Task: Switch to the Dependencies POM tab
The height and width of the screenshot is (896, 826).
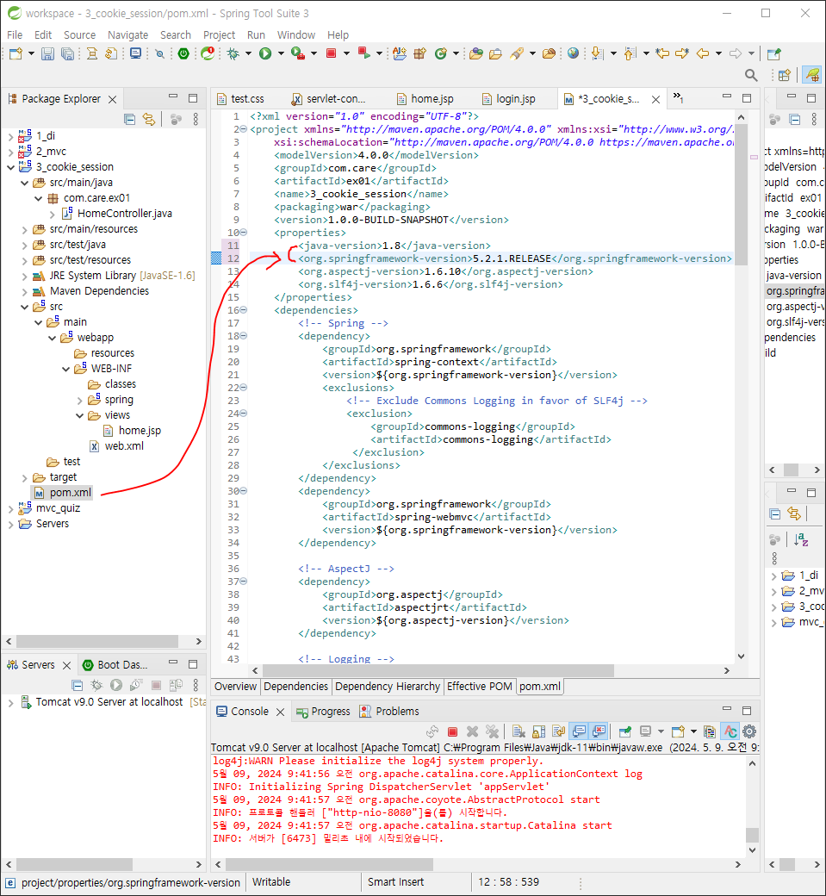Action: (295, 687)
